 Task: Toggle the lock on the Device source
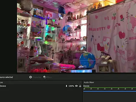[80, 86]
